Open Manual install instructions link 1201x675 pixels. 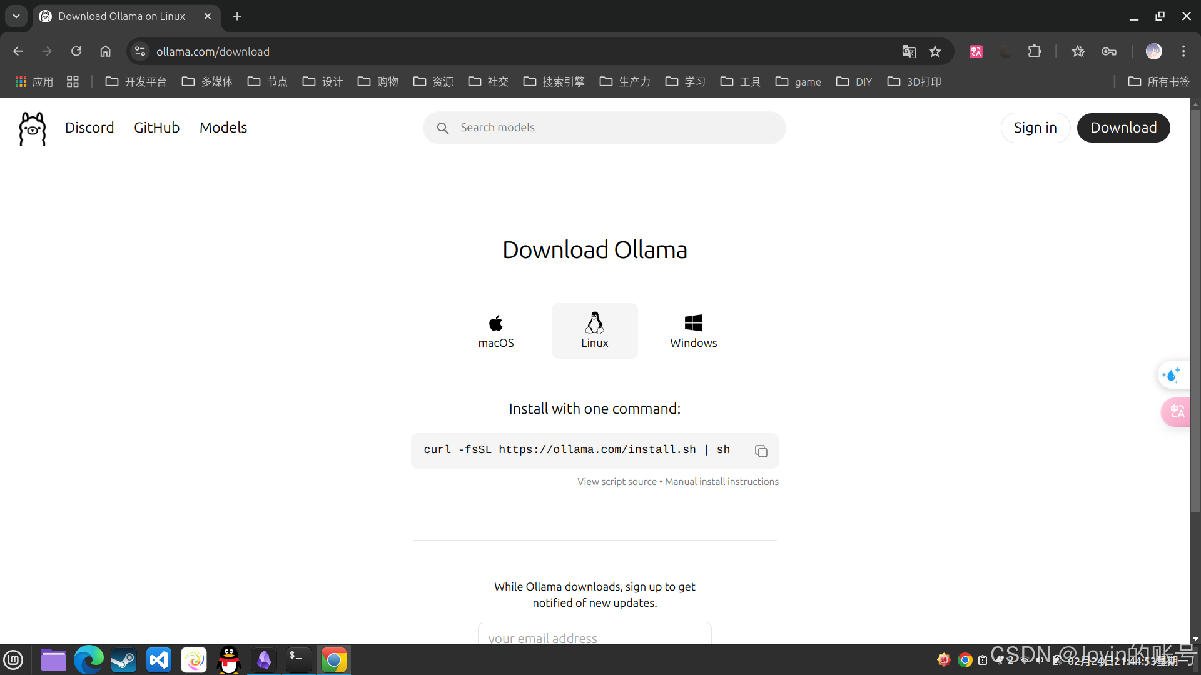(721, 482)
